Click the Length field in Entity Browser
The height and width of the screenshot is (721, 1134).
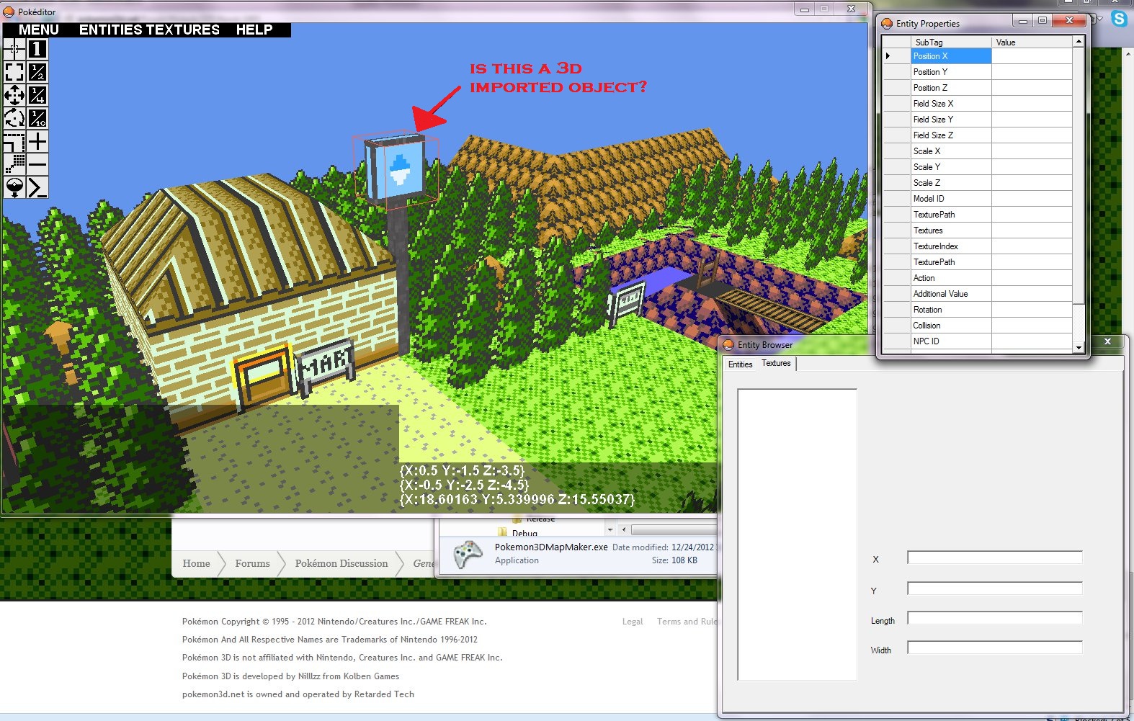[x=994, y=618]
